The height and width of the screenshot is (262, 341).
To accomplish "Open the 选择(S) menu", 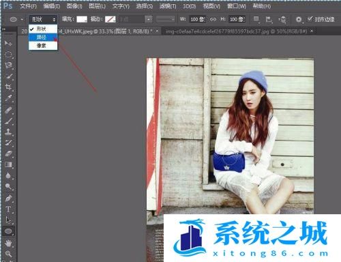I will coord(145,6).
